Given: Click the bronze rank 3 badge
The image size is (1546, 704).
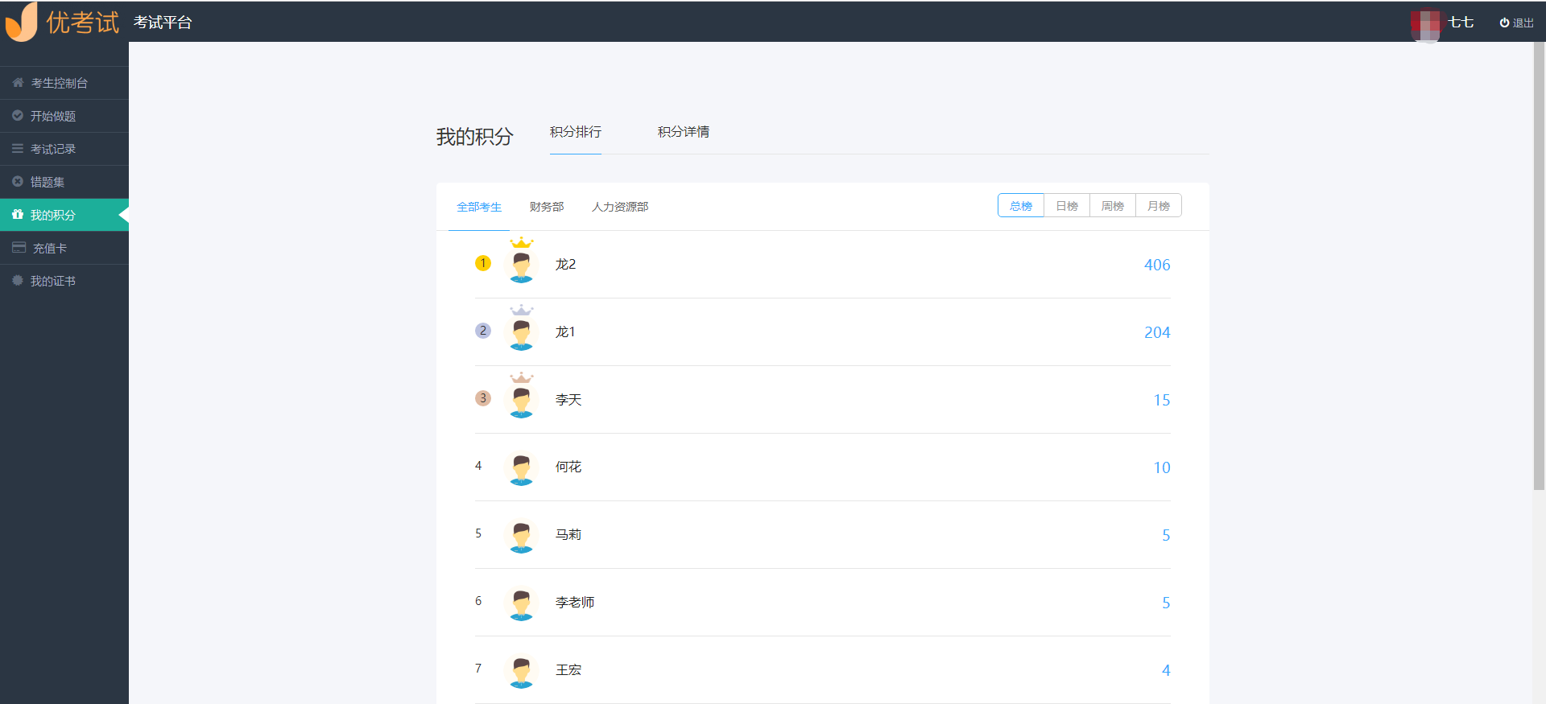Looking at the screenshot, I should (x=483, y=398).
